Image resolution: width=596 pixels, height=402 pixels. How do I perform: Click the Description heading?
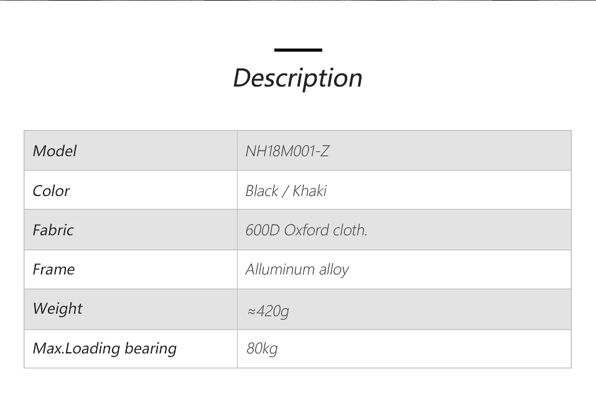click(297, 78)
